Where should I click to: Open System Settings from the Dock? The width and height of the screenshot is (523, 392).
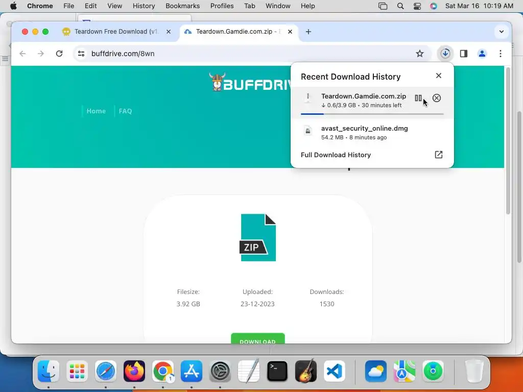220,371
